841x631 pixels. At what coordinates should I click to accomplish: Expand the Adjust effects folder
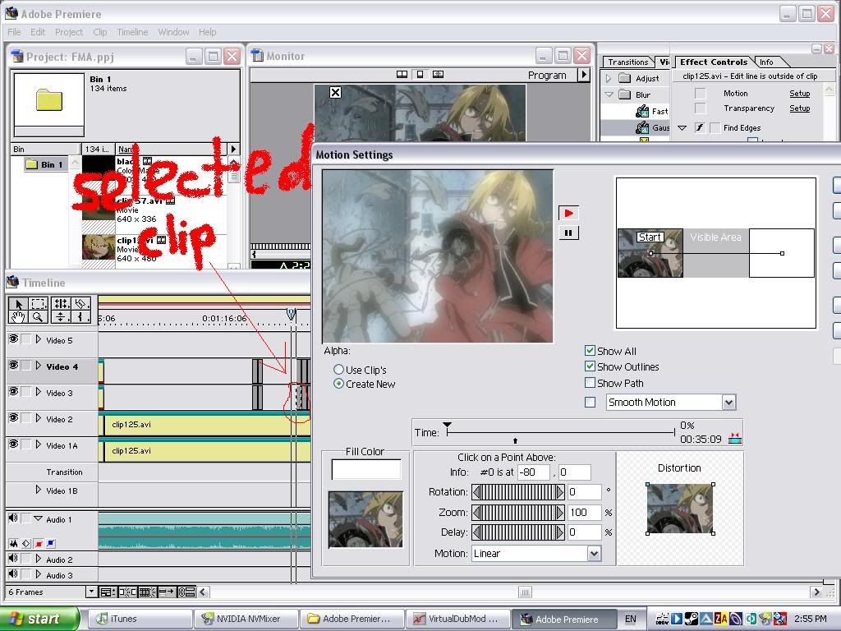(x=609, y=79)
